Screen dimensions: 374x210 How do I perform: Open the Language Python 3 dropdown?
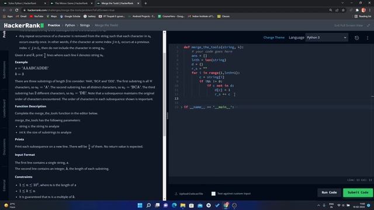point(327,37)
